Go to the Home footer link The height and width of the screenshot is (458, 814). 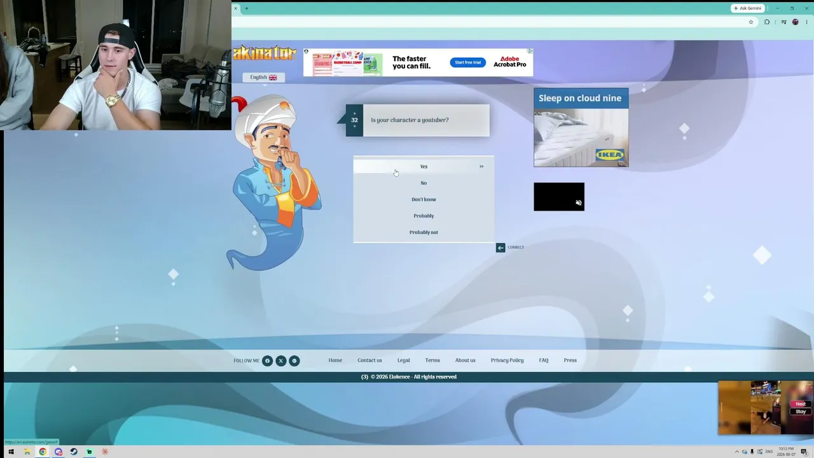click(x=335, y=361)
